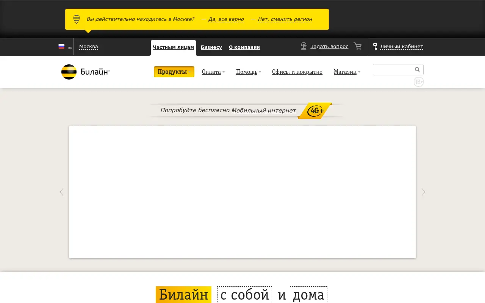Click the 'Попробуйте бесплатно' promo text
Image resolution: width=485 pixels, height=303 pixels.
click(195, 110)
